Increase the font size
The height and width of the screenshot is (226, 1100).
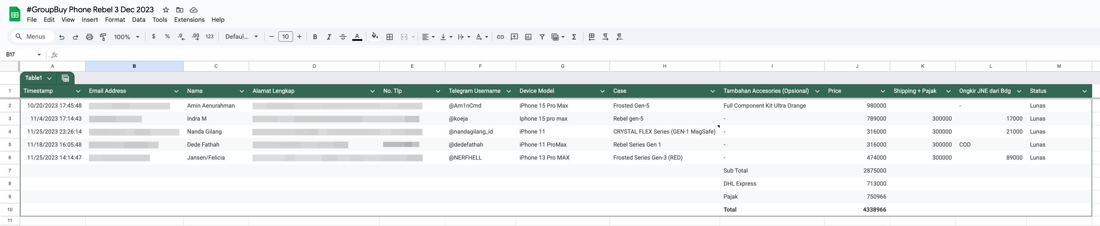coord(299,37)
